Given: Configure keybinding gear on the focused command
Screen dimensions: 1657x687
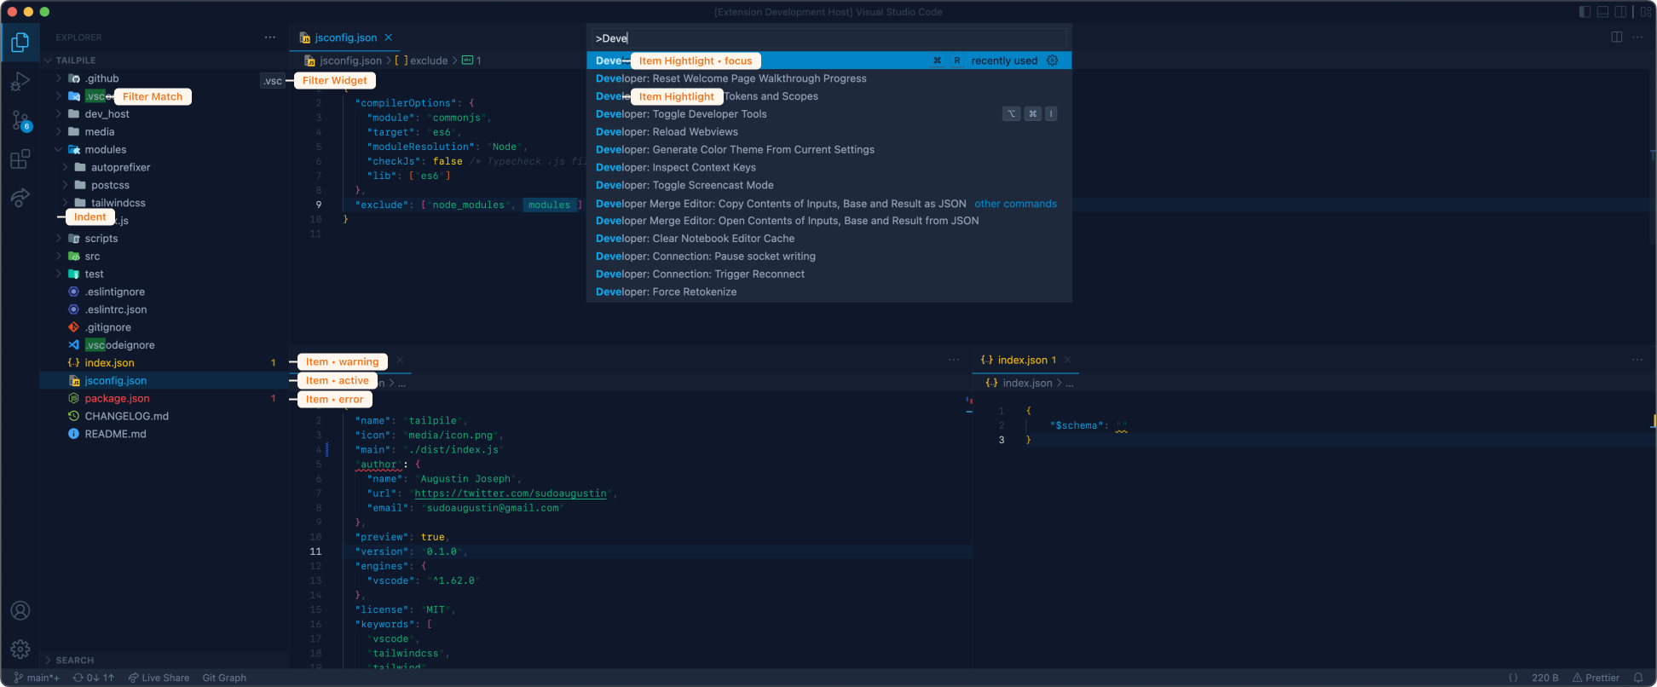Looking at the screenshot, I should tap(1053, 61).
